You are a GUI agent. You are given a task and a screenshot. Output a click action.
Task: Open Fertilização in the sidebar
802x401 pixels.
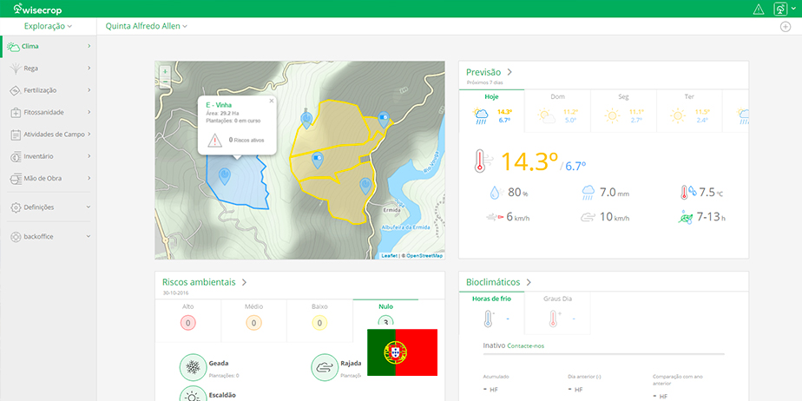[x=49, y=90]
